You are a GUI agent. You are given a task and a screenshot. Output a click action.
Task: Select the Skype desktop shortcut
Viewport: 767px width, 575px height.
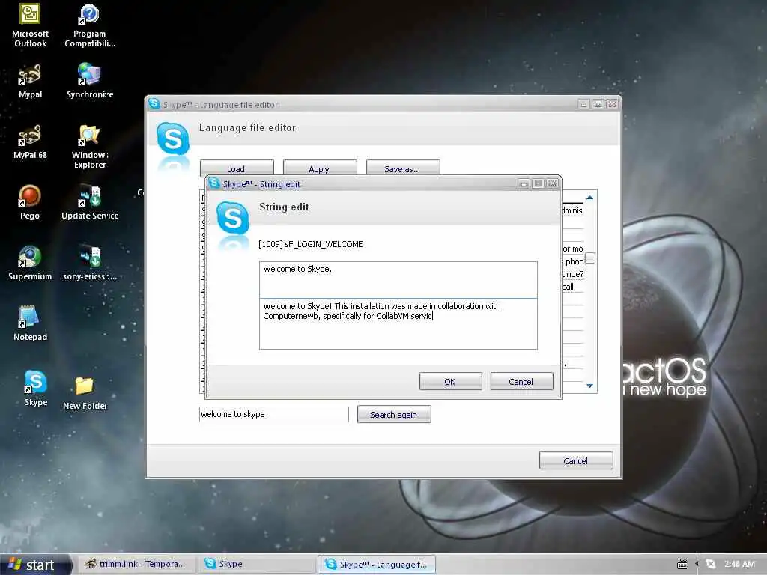pos(36,388)
